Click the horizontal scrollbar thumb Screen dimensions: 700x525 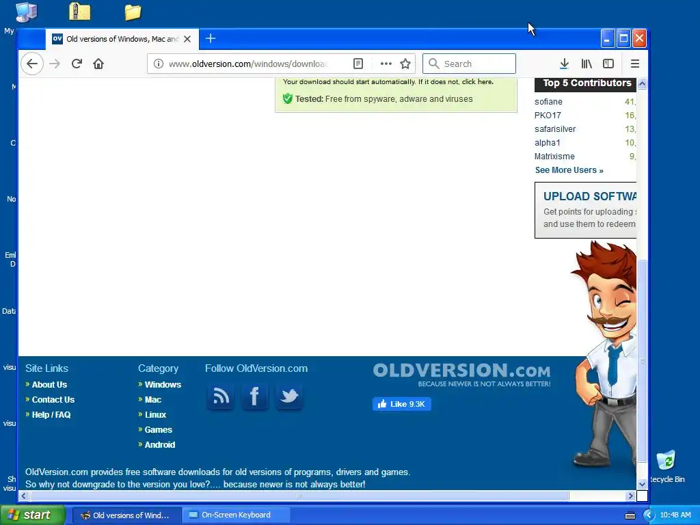(299, 496)
